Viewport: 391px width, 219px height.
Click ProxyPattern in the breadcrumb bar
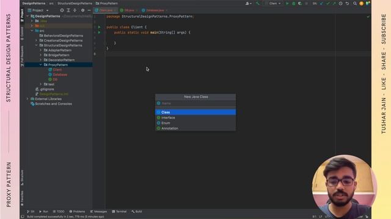coord(107,4)
